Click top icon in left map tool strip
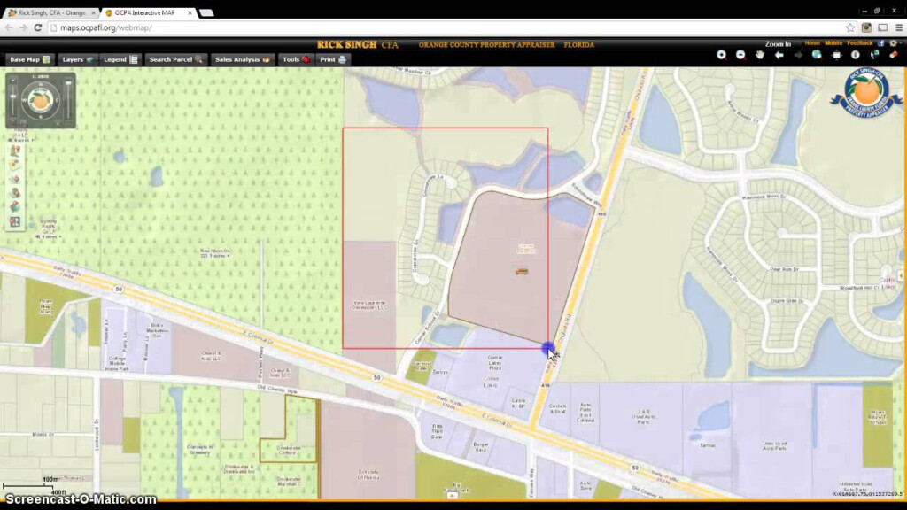The height and width of the screenshot is (510, 907). pyautogui.click(x=15, y=151)
